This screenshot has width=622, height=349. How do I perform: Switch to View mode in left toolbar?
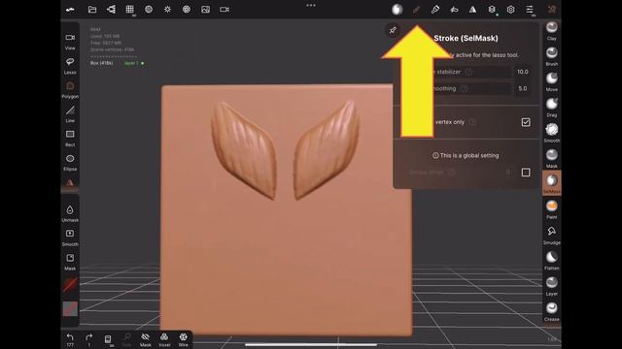point(70,41)
